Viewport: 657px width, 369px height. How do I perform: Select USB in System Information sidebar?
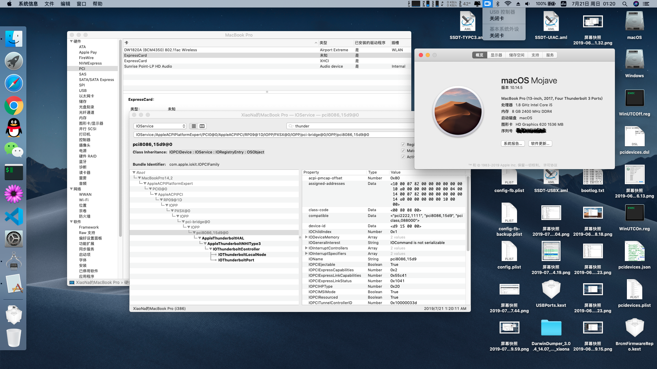(82, 91)
